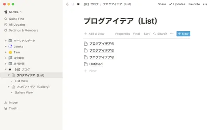
Task: Click the bamka page icon in sidebar
Action: coord(10,46)
